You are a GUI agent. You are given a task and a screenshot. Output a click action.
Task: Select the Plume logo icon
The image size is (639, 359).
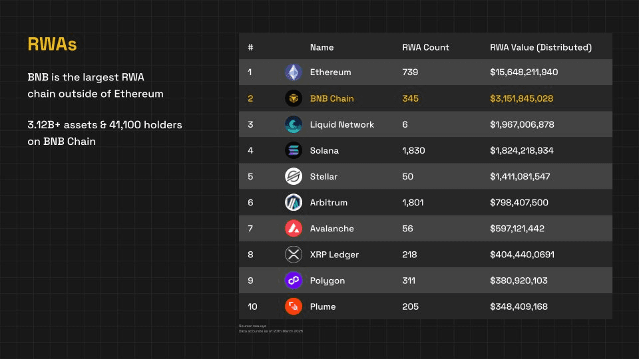pyautogui.click(x=294, y=306)
